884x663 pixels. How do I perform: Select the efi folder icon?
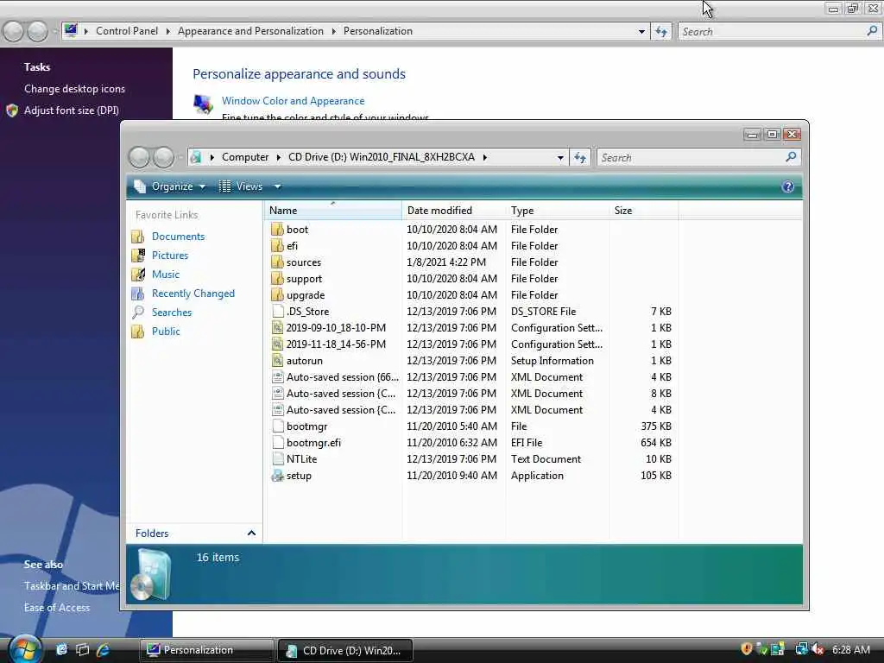(277, 245)
